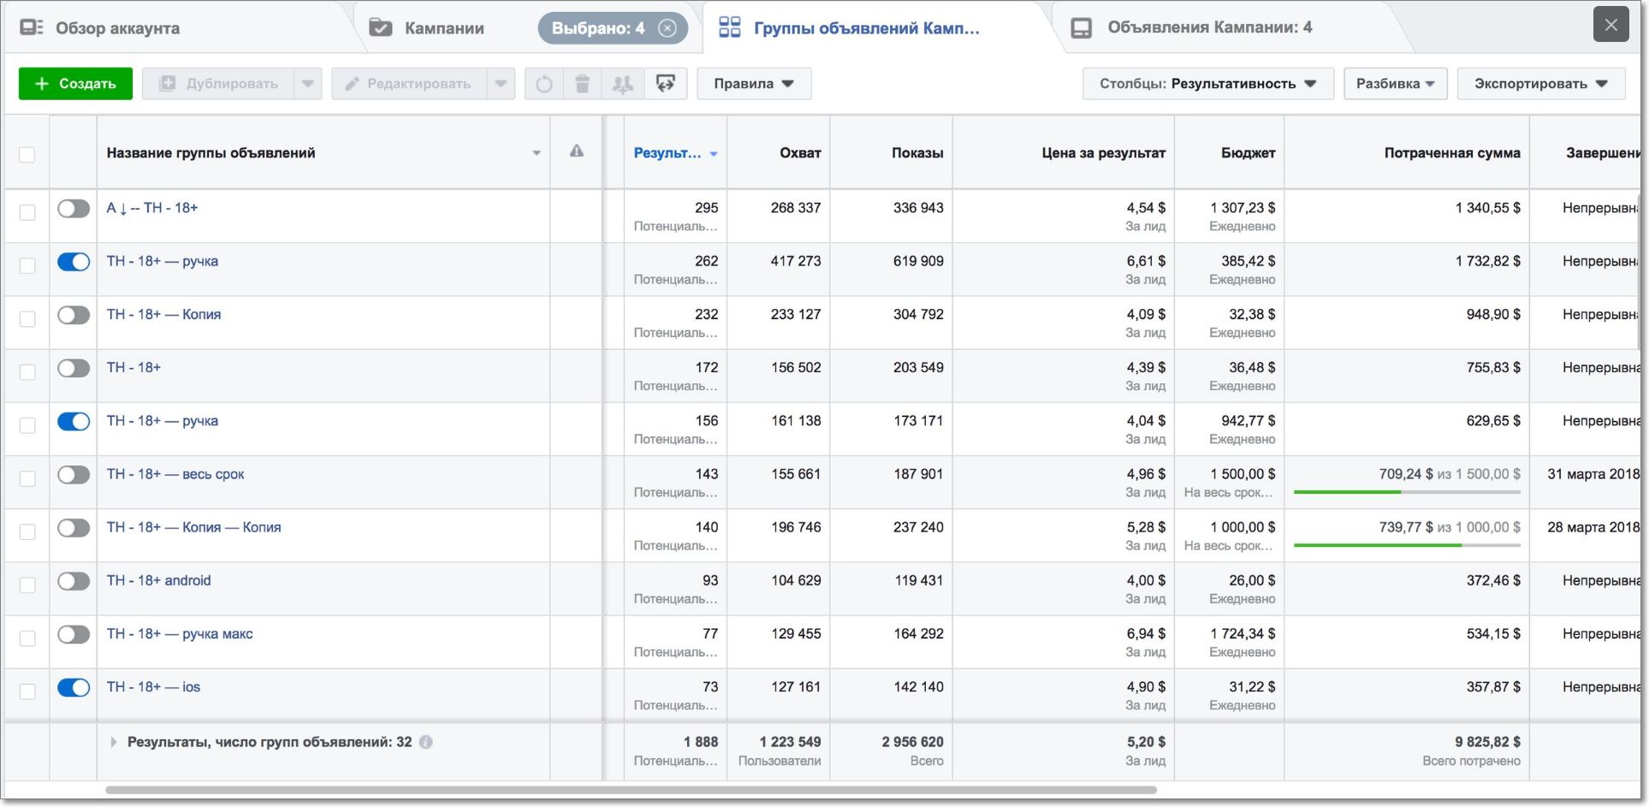Click the 'Выбрано: 4' selection pill
The image size is (1649, 807).
point(613,28)
